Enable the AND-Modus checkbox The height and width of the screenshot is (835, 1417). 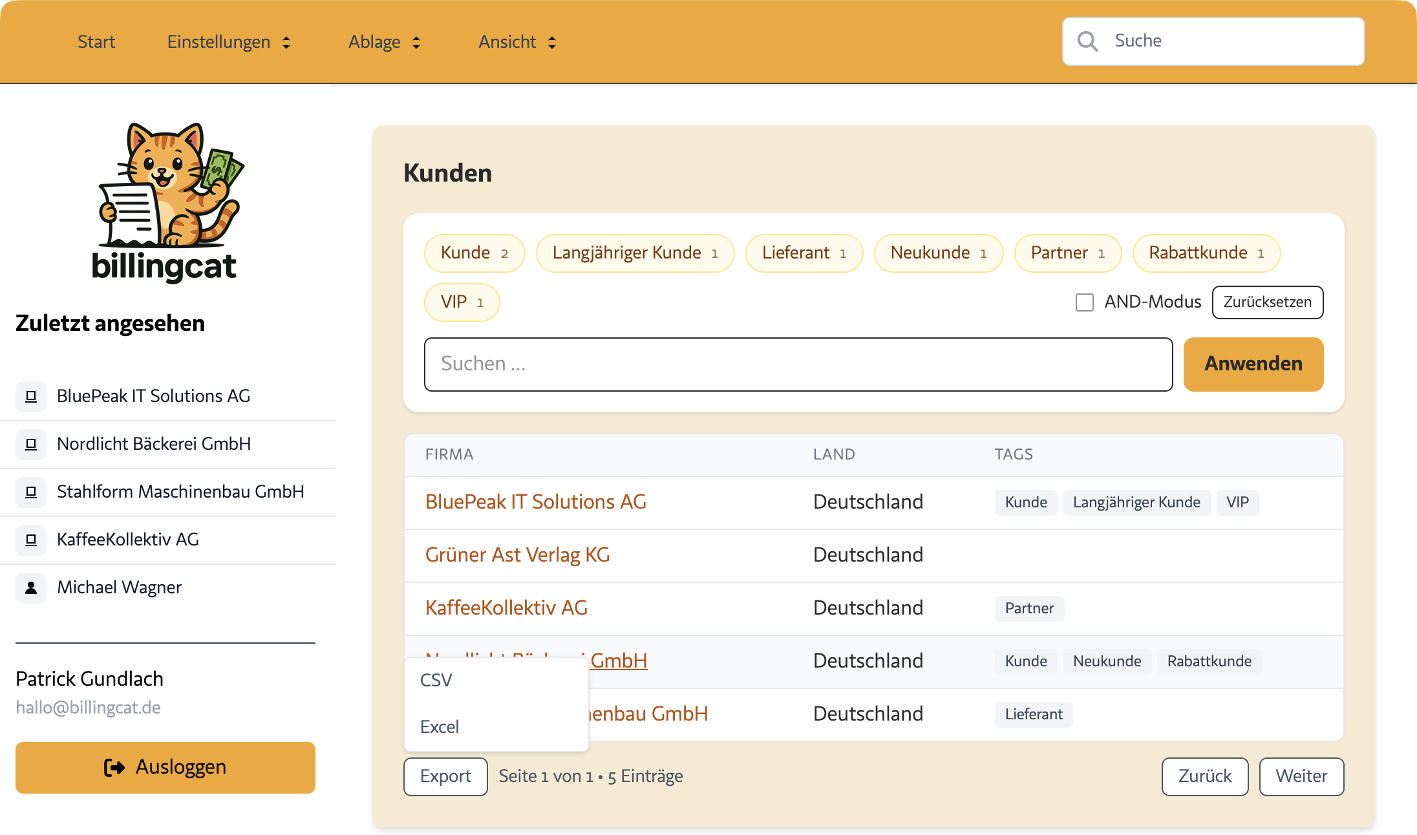[x=1084, y=302]
